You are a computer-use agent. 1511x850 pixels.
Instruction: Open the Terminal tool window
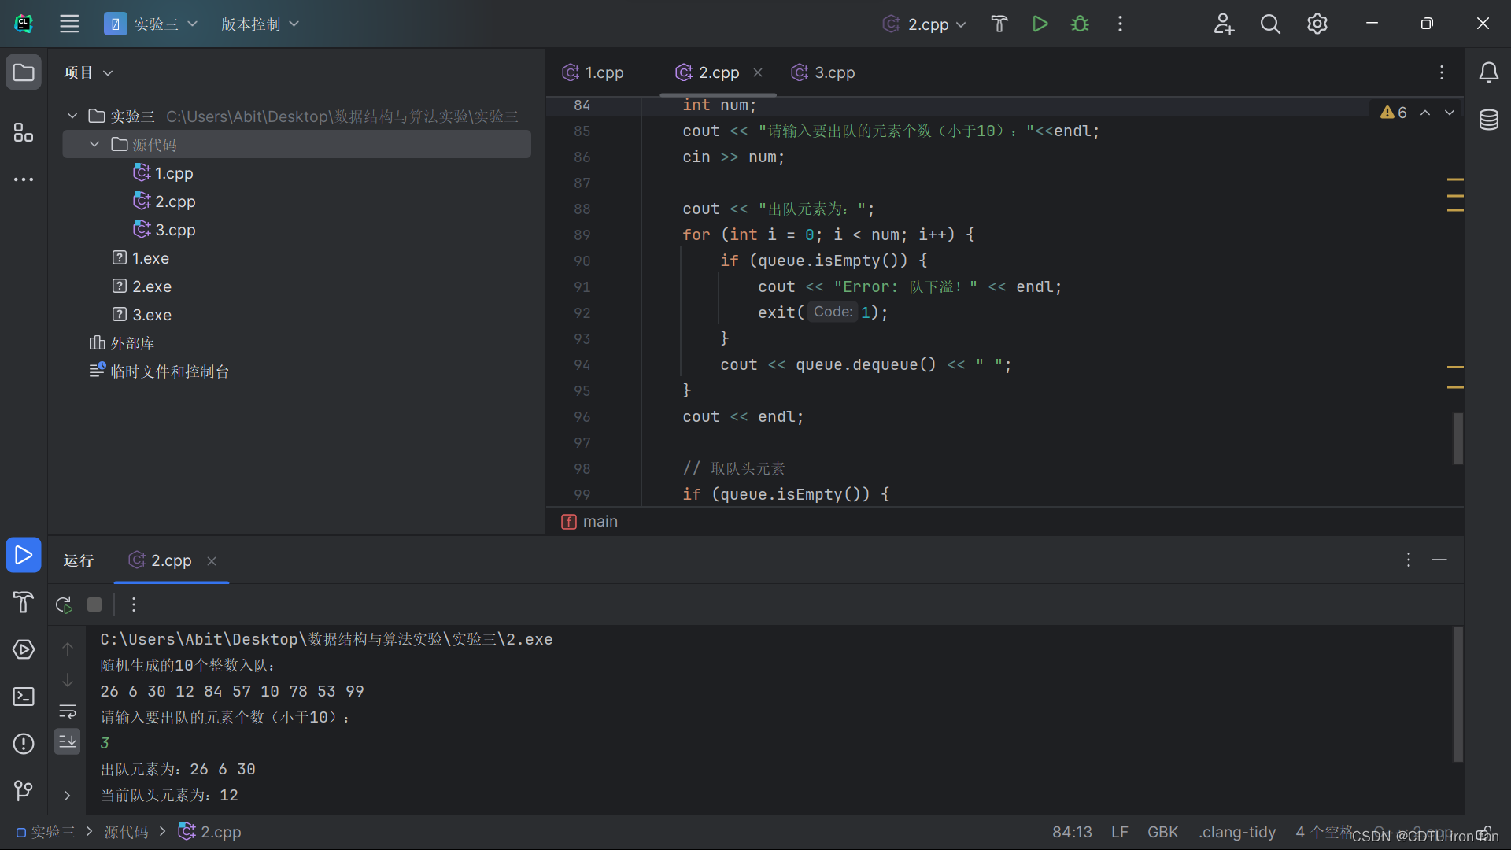pos(24,697)
